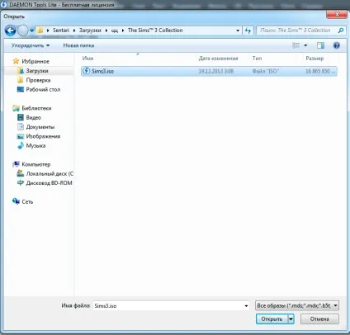Screen dimensions: 350x335
Task: Refresh the folder view
Action: pos(248,31)
